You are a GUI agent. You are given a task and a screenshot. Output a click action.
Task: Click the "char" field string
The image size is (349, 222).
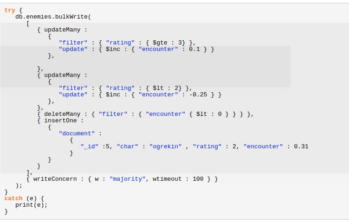pos(125,146)
